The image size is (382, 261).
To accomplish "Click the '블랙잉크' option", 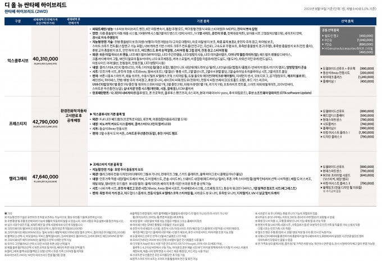I will [341, 187].
